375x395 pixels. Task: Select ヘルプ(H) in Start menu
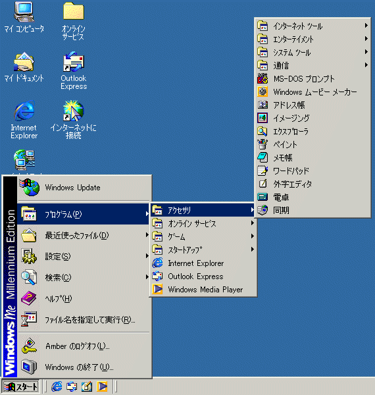[84, 298]
